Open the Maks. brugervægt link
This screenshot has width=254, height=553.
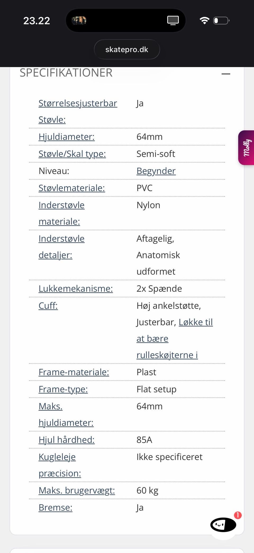[77, 490]
